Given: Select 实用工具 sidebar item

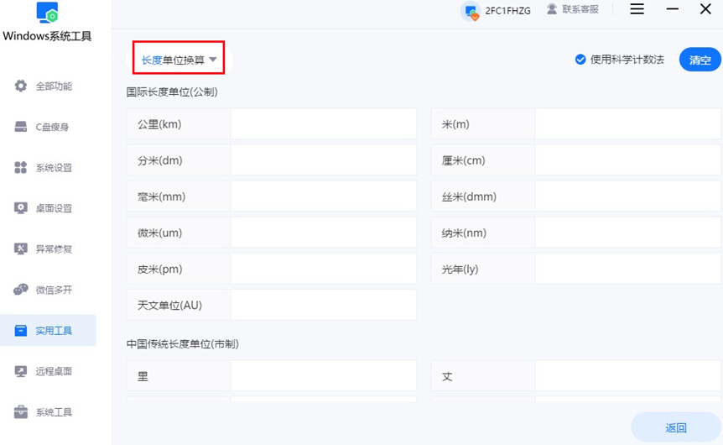Looking at the screenshot, I should [48, 331].
